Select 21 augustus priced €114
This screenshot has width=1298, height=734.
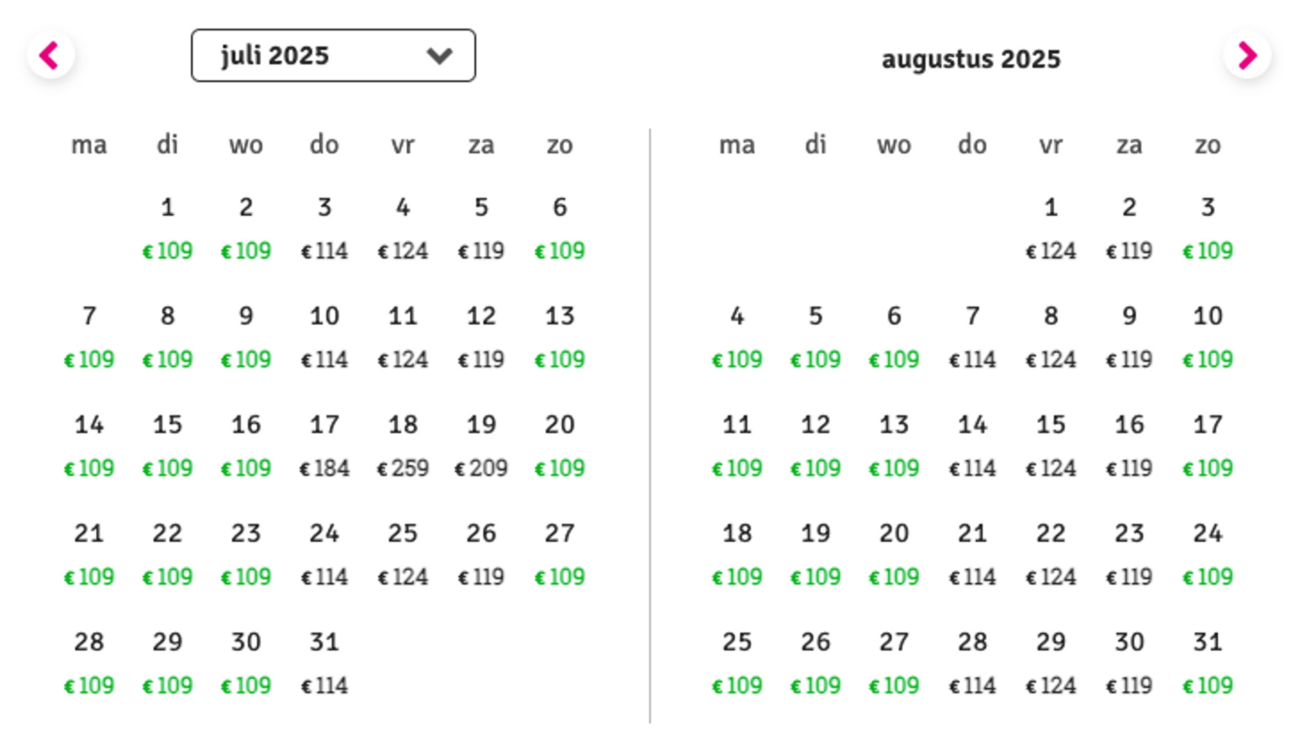[x=972, y=554]
